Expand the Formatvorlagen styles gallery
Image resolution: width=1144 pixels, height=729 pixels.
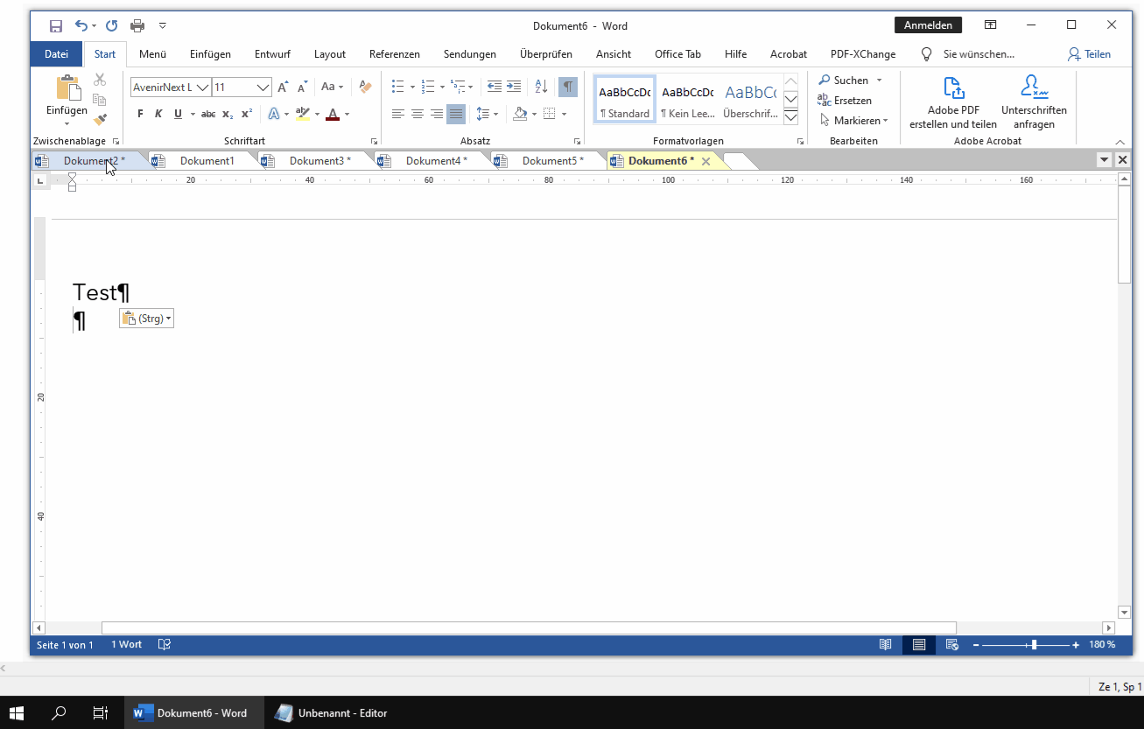click(790, 116)
